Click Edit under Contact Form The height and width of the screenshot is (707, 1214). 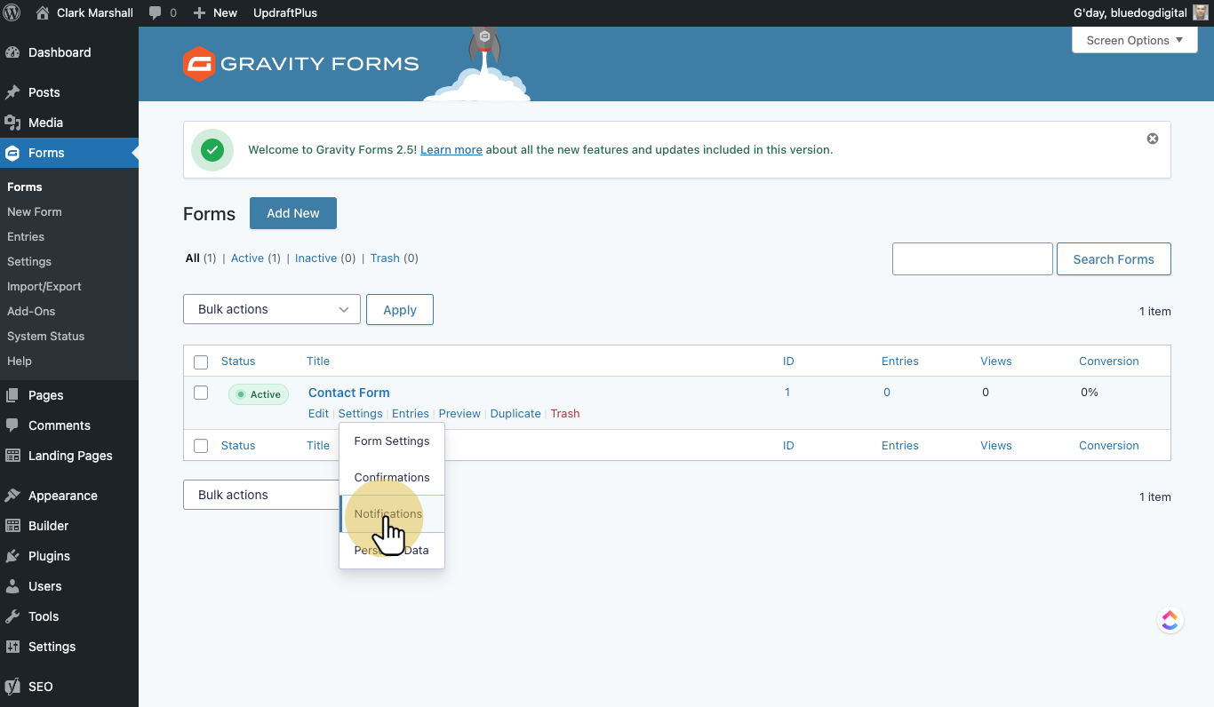[x=318, y=414]
